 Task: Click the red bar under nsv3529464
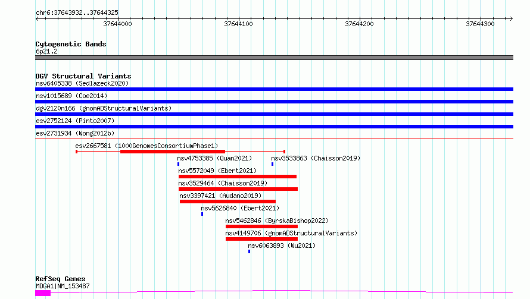[238, 189]
